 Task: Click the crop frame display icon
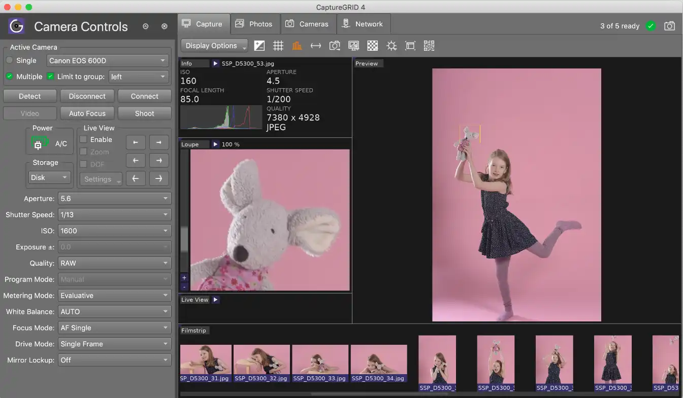coord(410,45)
